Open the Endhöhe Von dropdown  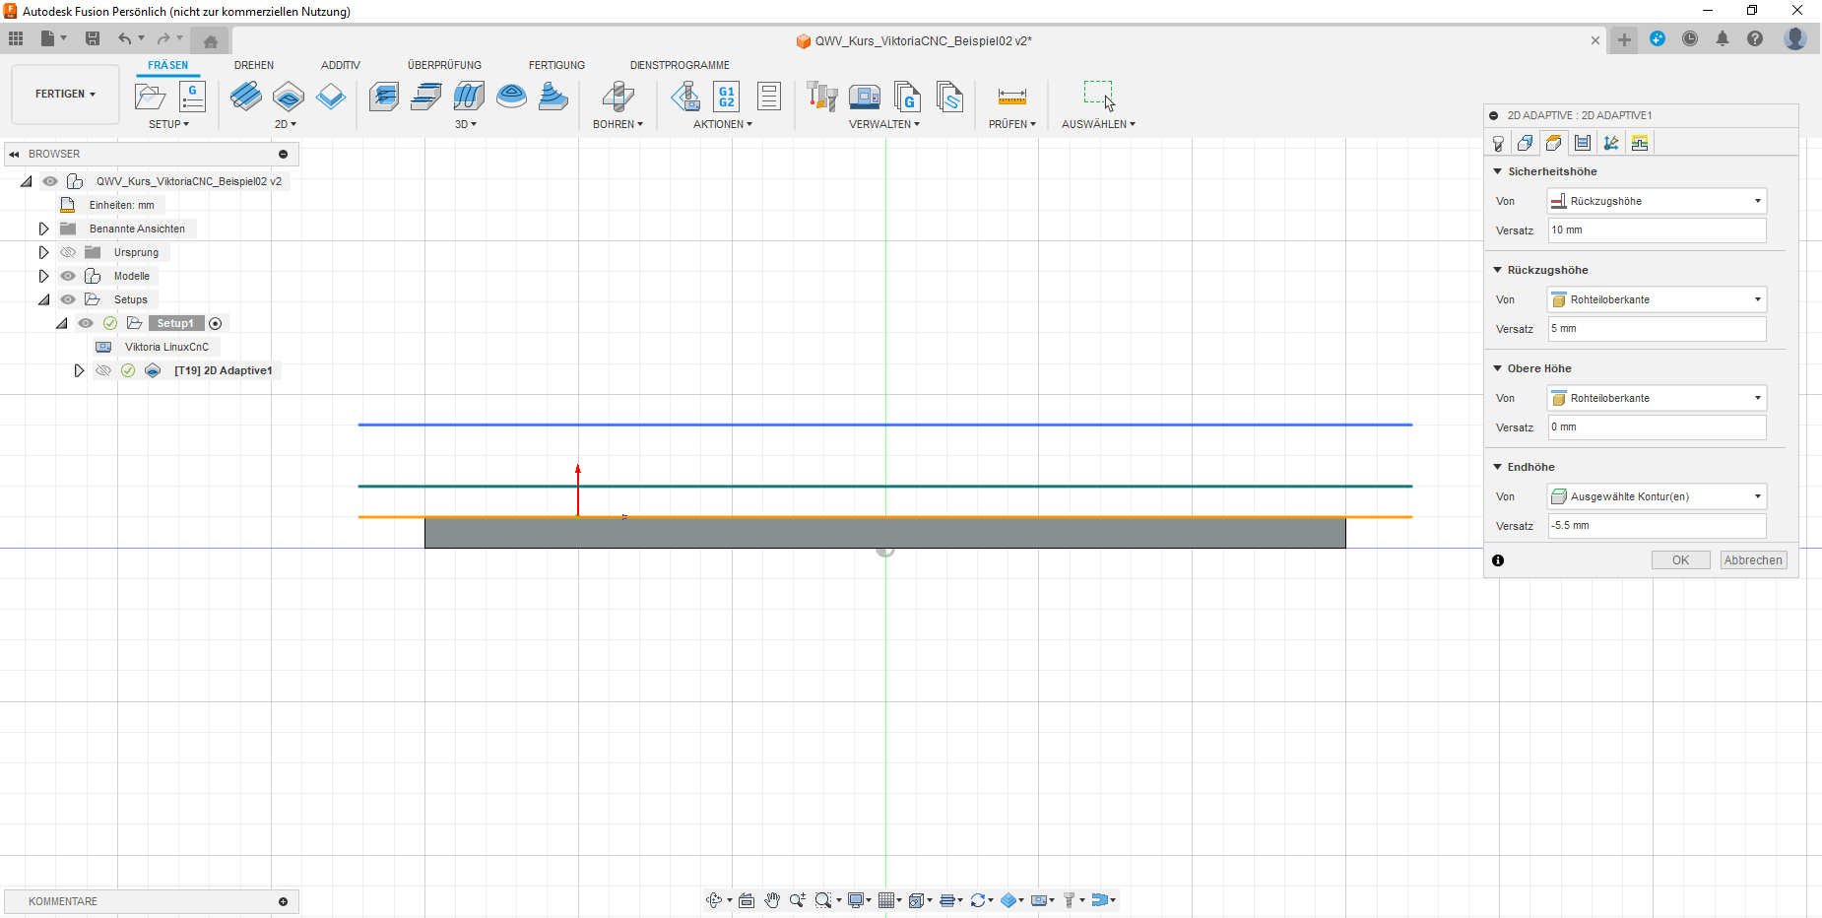click(1657, 496)
